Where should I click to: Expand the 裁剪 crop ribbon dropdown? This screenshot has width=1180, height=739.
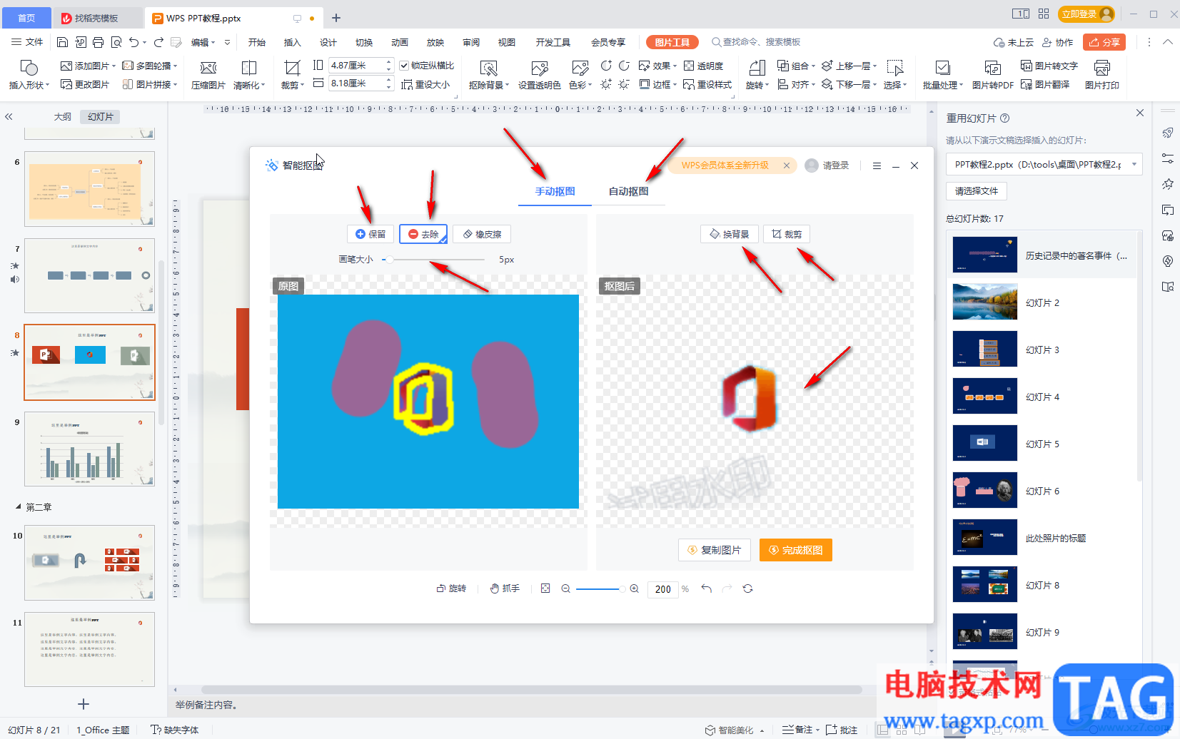(x=292, y=85)
